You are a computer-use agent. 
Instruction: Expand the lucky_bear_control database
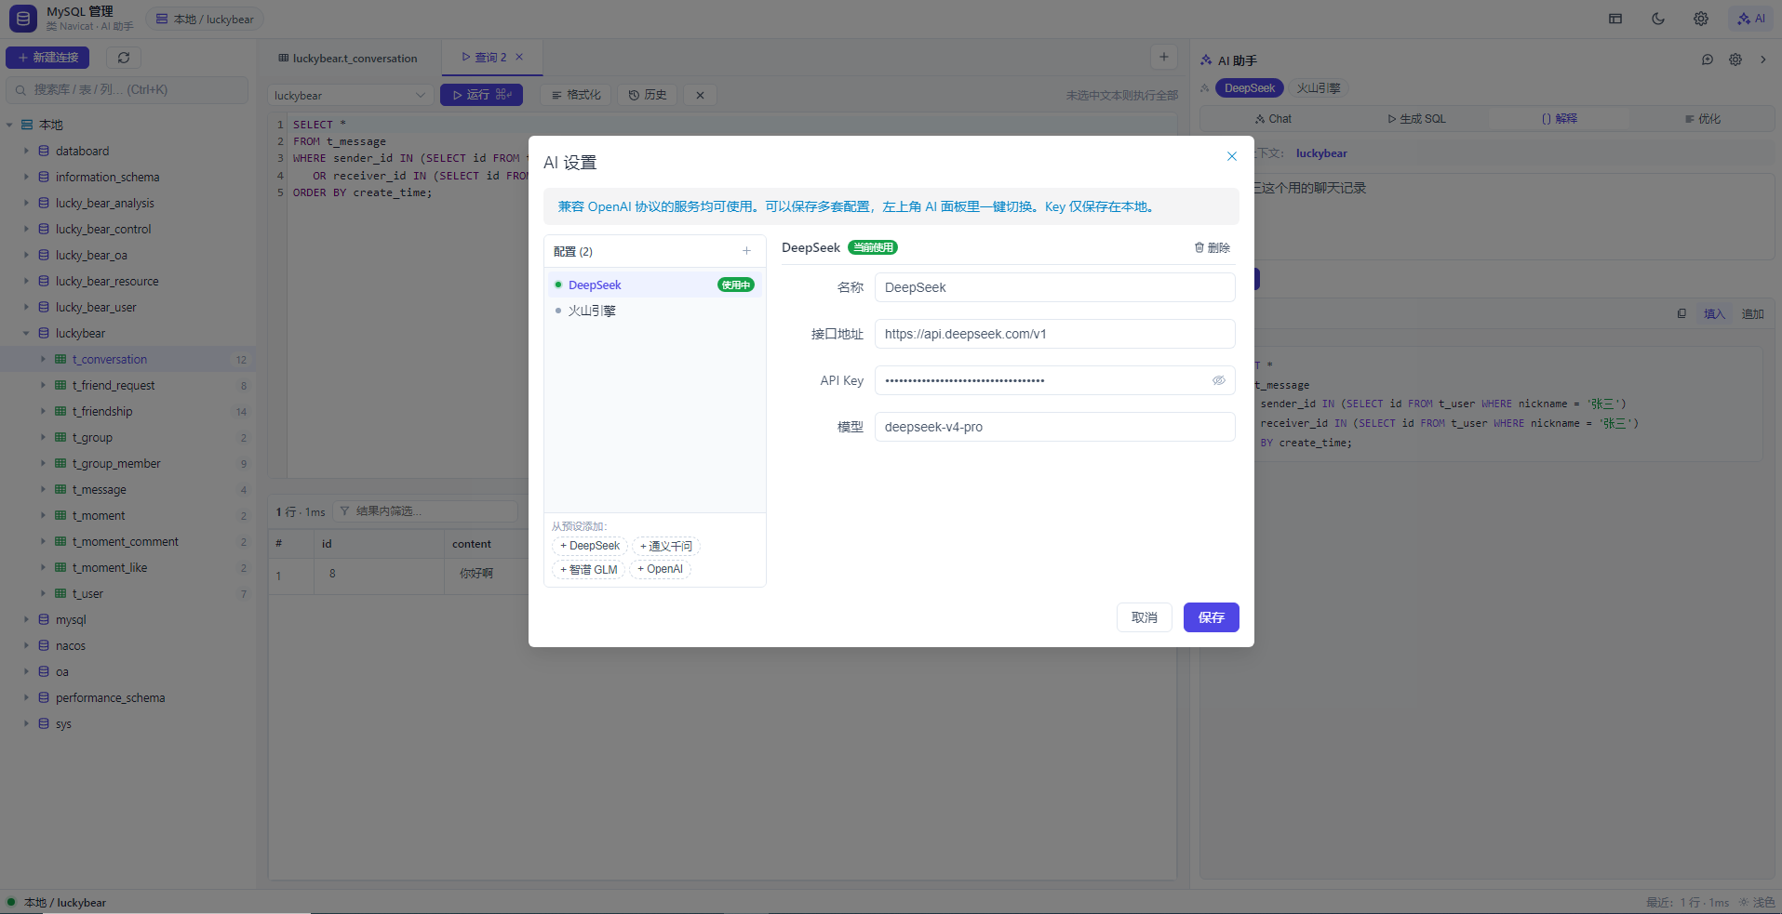click(26, 229)
